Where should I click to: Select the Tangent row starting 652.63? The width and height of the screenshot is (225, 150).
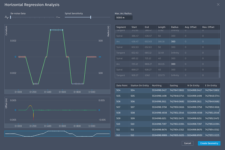point(167,53)
